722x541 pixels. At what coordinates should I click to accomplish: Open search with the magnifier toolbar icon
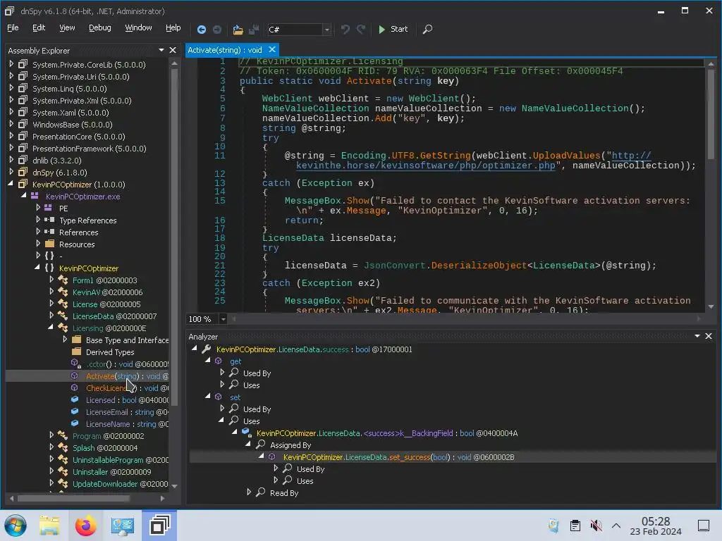[427, 30]
